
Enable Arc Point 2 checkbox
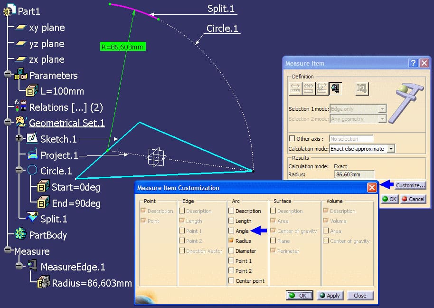(231, 270)
